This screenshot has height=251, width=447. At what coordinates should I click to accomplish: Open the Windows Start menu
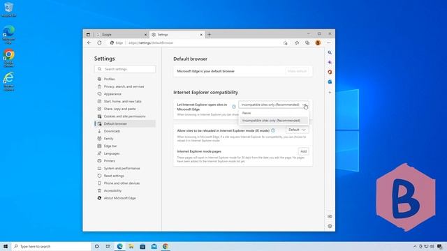coord(6,246)
